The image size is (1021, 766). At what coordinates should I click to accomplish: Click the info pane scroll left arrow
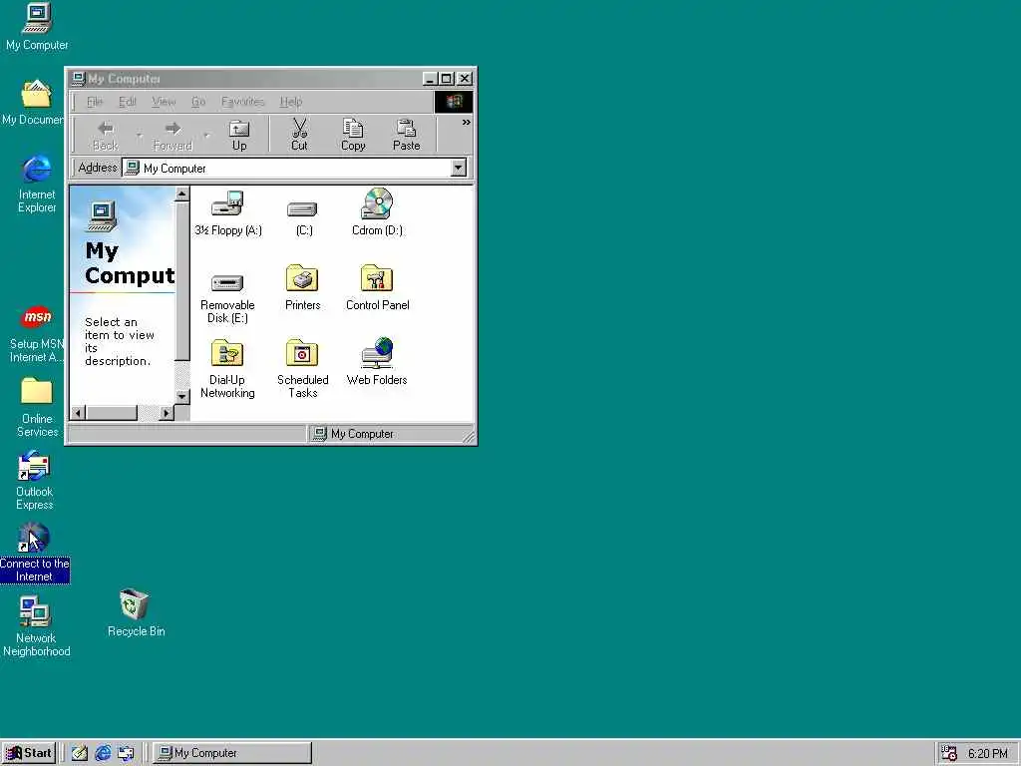click(78, 413)
